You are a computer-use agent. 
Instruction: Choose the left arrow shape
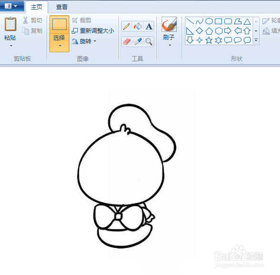238,31
